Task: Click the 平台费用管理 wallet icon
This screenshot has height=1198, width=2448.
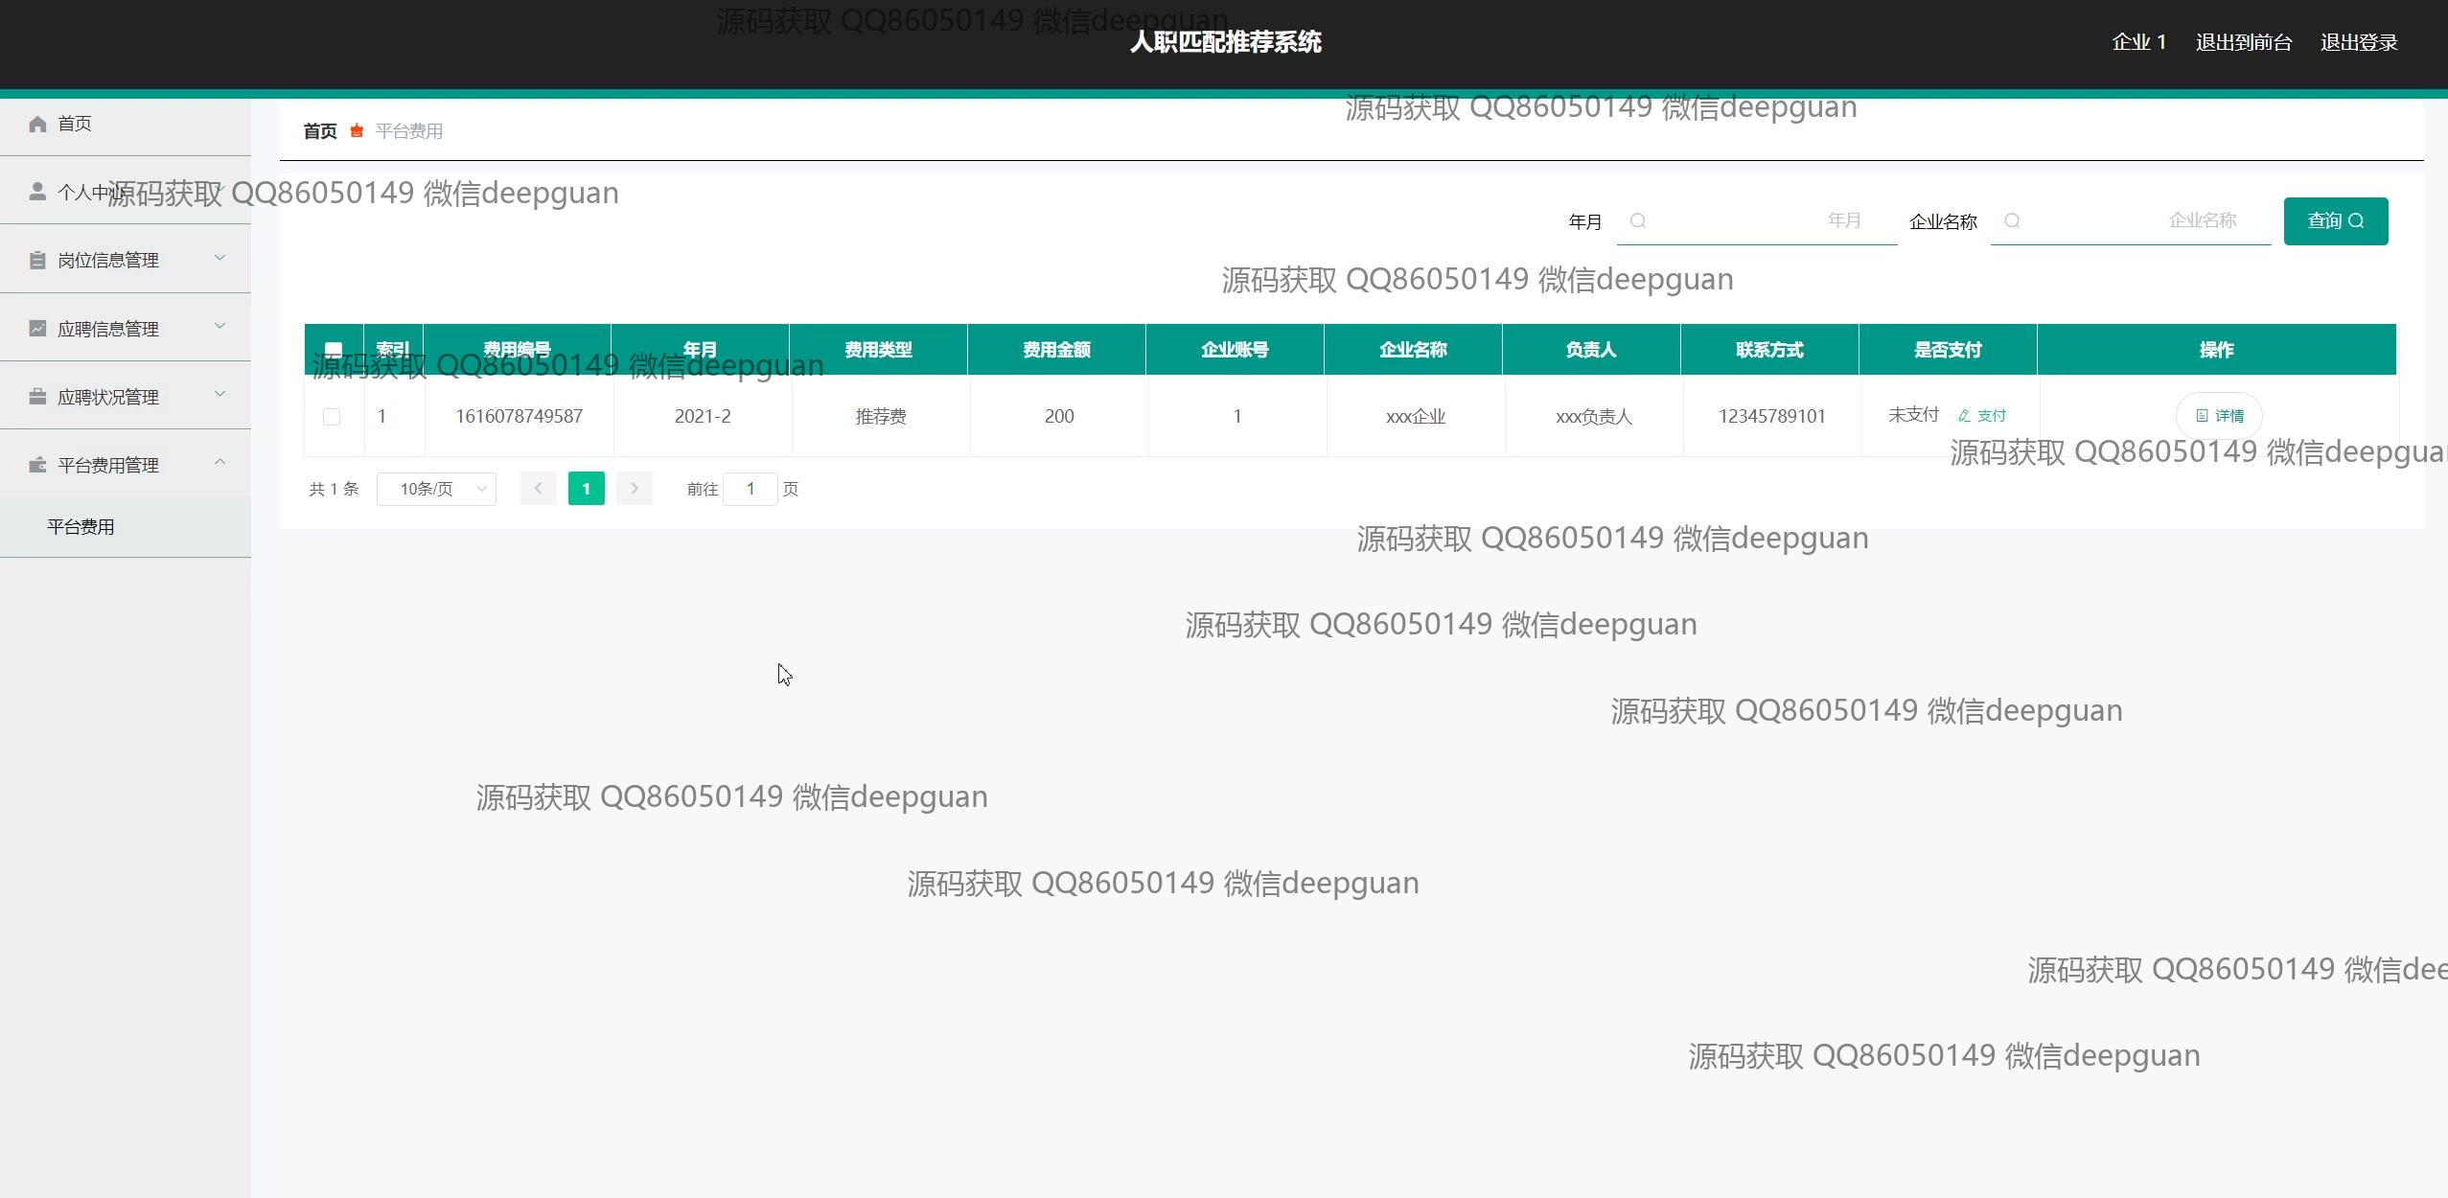Action: click(x=37, y=465)
